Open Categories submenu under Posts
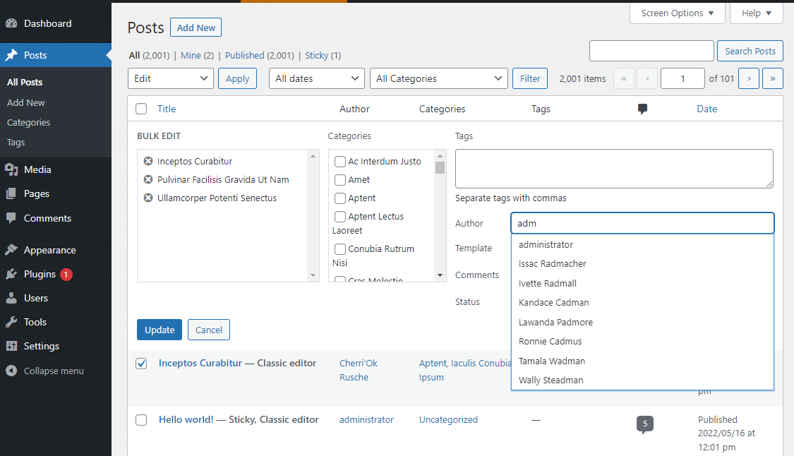The width and height of the screenshot is (794, 456). click(x=29, y=122)
